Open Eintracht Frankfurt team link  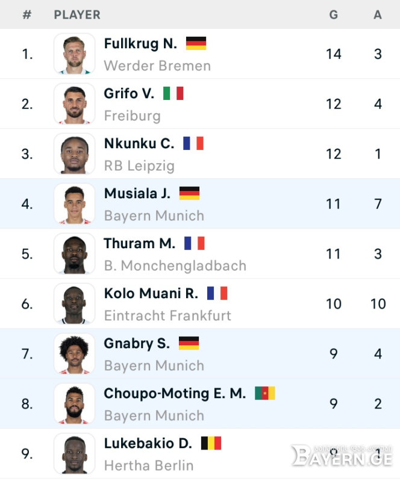167,316
